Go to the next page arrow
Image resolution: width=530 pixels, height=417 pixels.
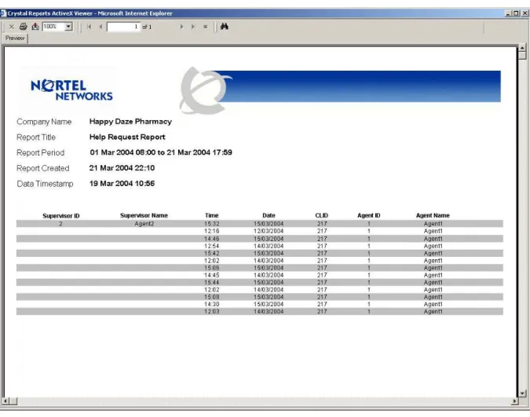pyautogui.click(x=181, y=27)
